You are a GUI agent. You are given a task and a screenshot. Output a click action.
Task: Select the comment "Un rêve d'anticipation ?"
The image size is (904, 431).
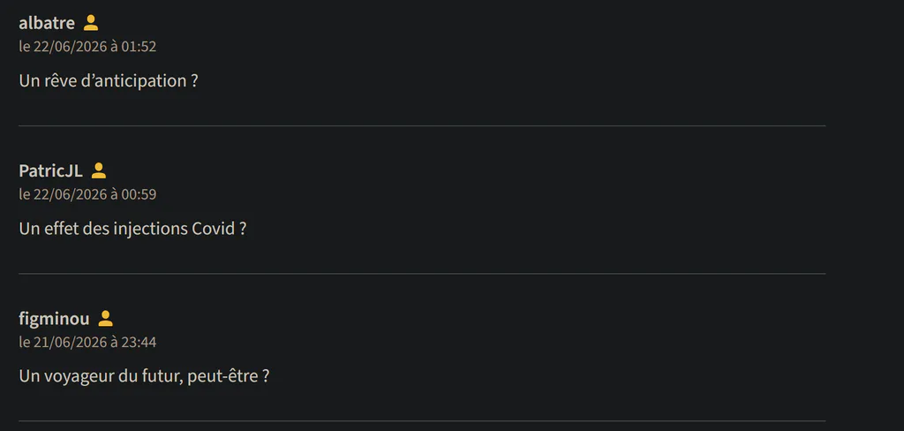[x=109, y=80]
